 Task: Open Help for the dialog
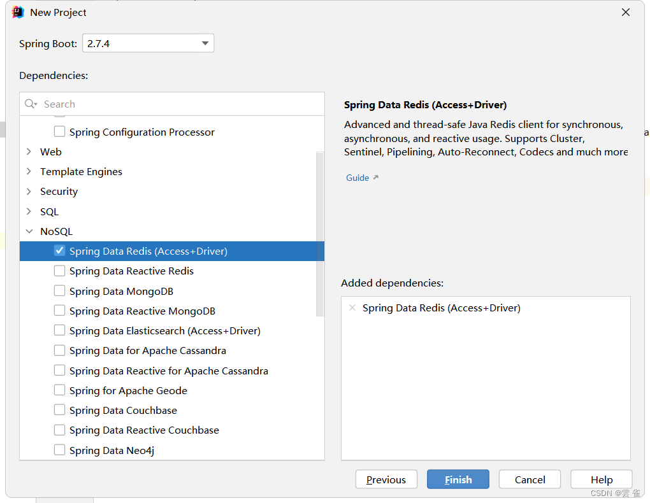pos(602,479)
